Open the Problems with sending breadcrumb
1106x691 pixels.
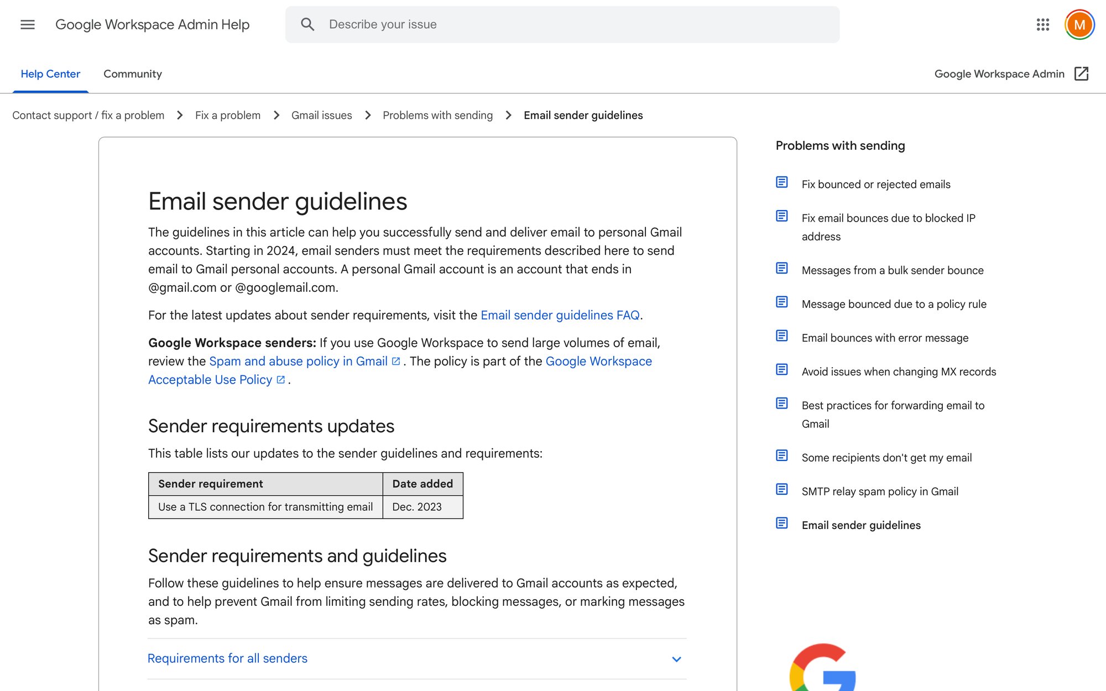[x=437, y=115]
